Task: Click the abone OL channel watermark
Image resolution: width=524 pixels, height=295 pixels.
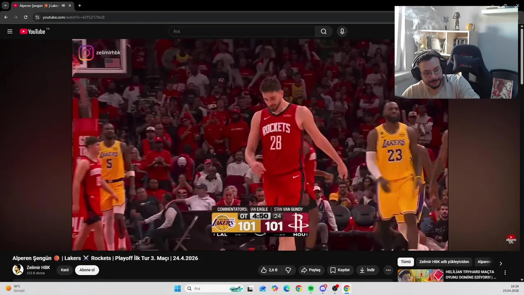Action: click(x=511, y=239)
